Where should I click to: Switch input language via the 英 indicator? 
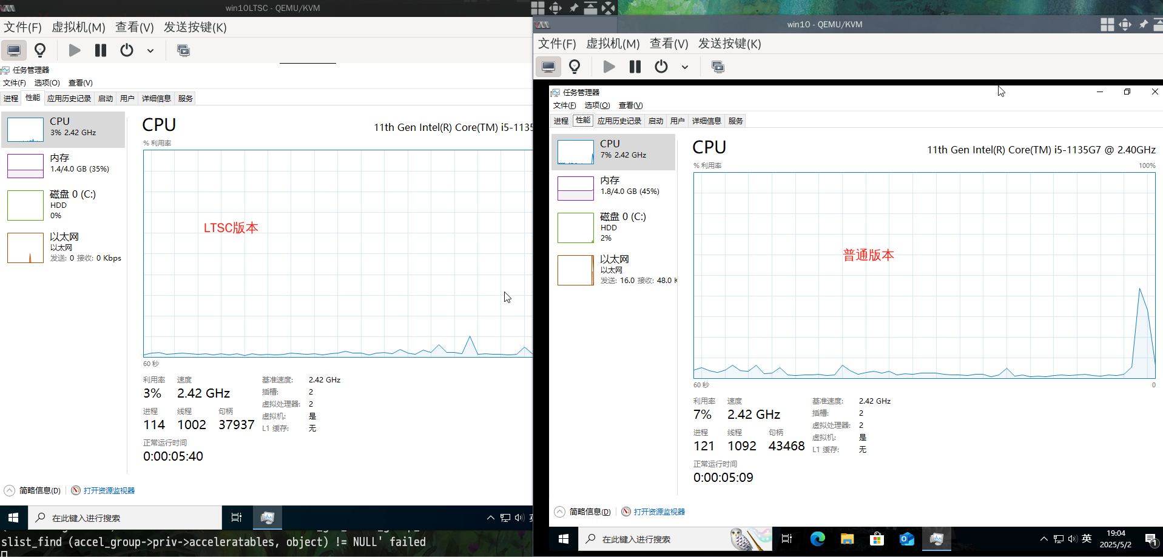tap(1086, 538)
